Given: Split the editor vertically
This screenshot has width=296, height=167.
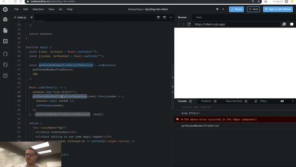Looking at the screenshot, I should [x=158, y=17].
